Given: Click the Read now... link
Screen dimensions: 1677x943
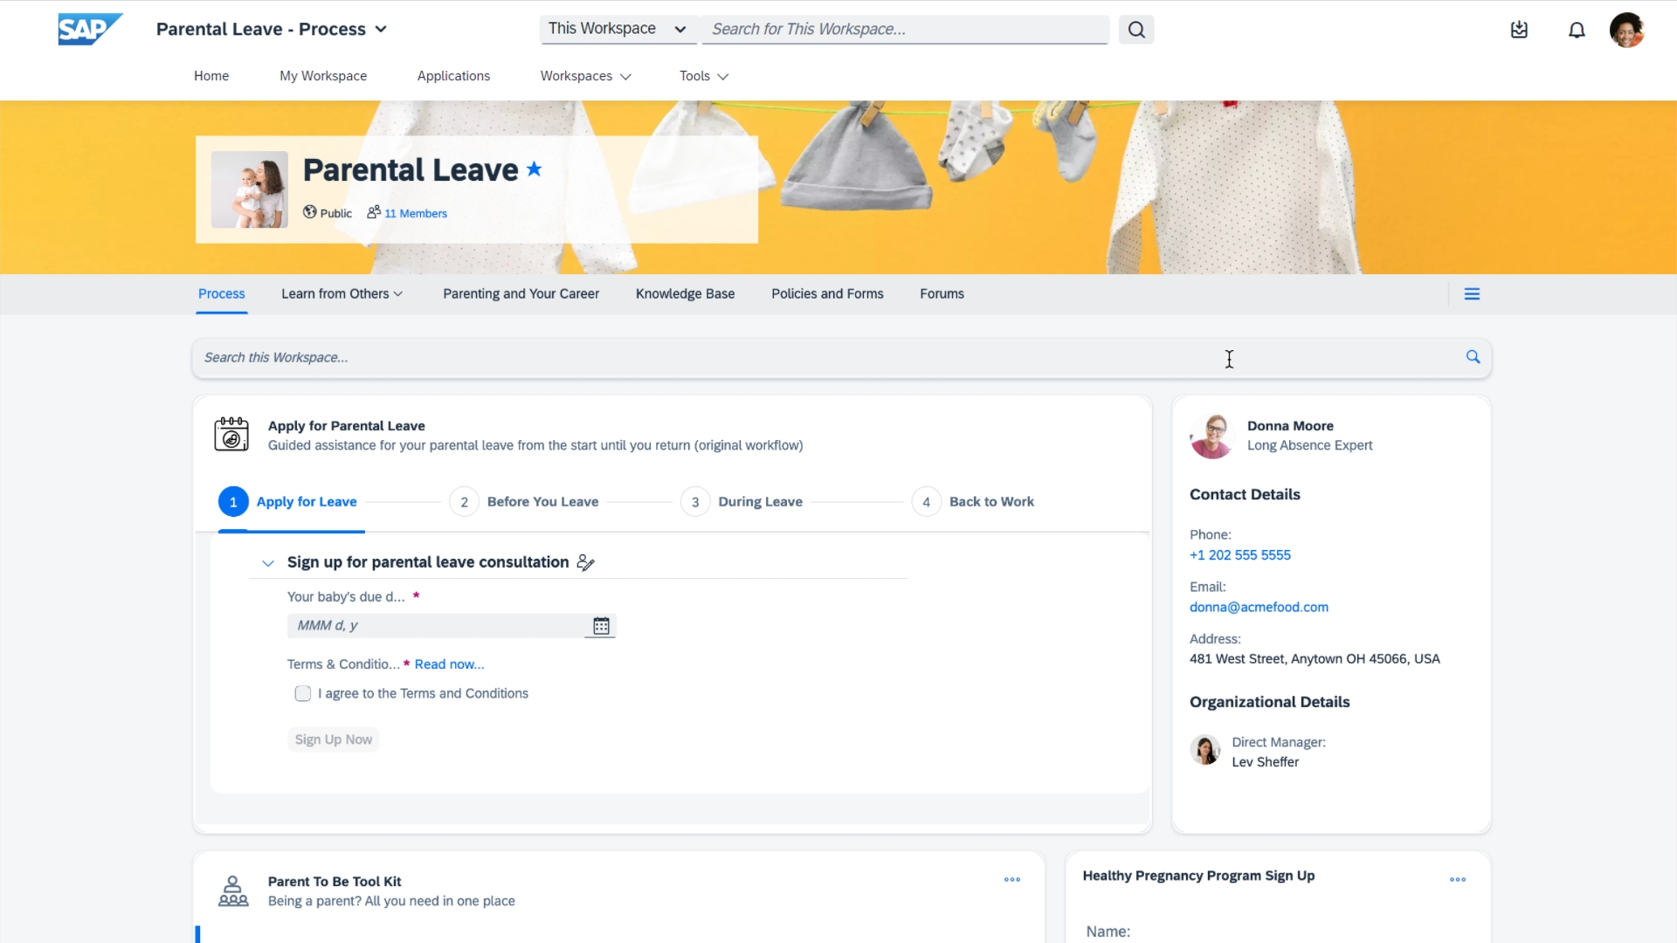Looking at the screenshot, I should tap(449, 664).
